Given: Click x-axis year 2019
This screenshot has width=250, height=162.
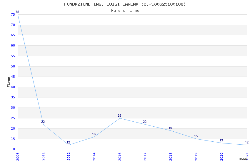Looking at the screenshot, I should point(196,157).
